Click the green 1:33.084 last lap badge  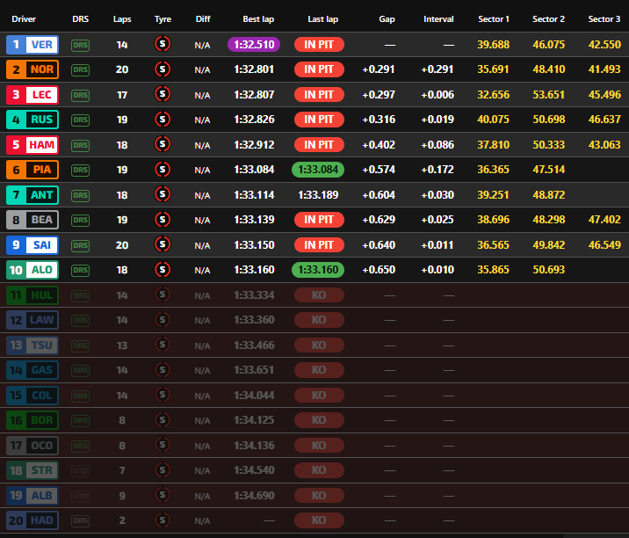tap(319, 170)
